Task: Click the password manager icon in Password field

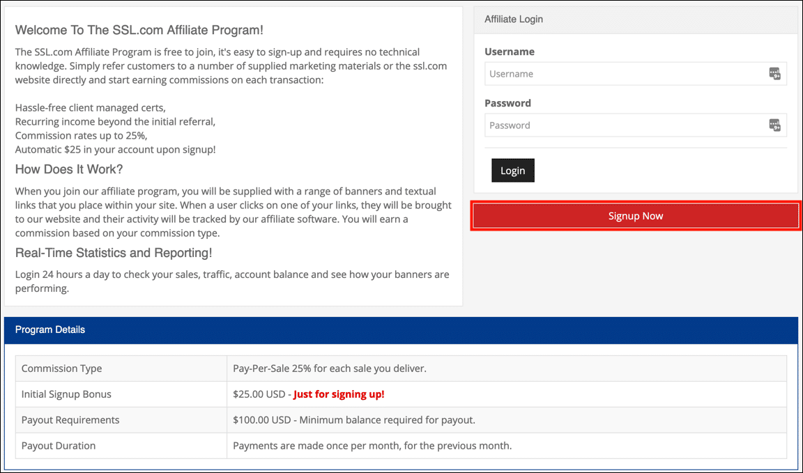Action: coord(774,125)
